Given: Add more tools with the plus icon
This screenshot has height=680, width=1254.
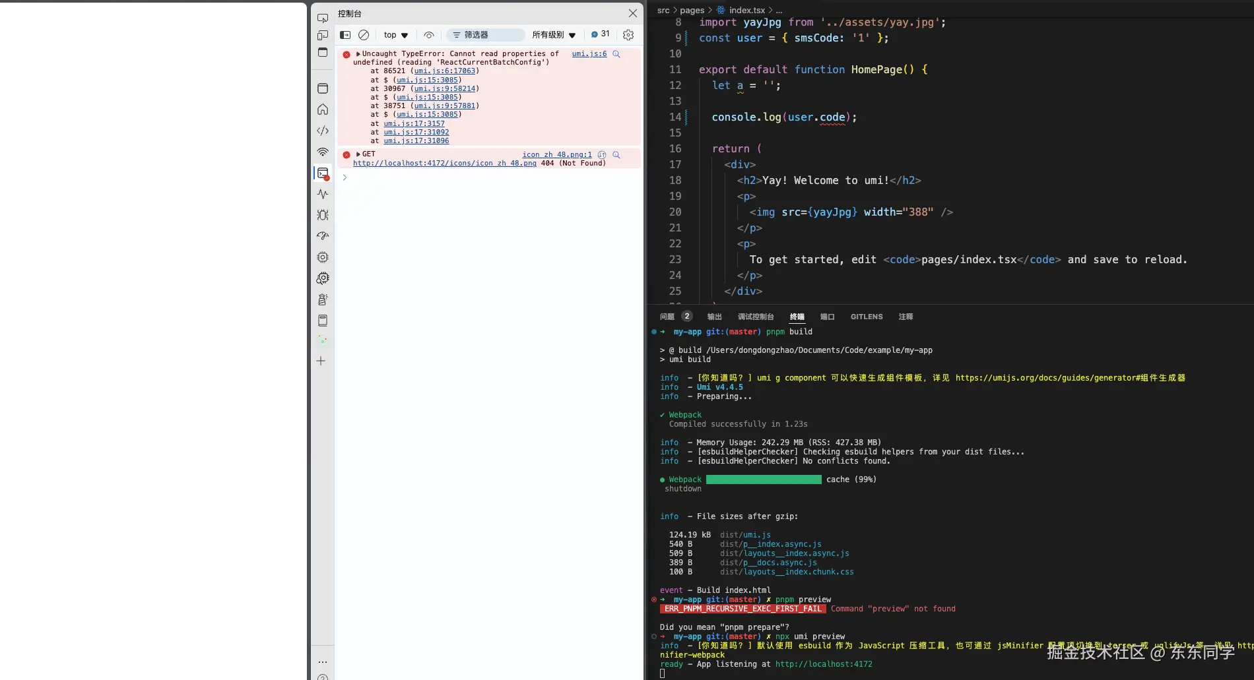Looking at the screenshot, I should click(321, 361).
